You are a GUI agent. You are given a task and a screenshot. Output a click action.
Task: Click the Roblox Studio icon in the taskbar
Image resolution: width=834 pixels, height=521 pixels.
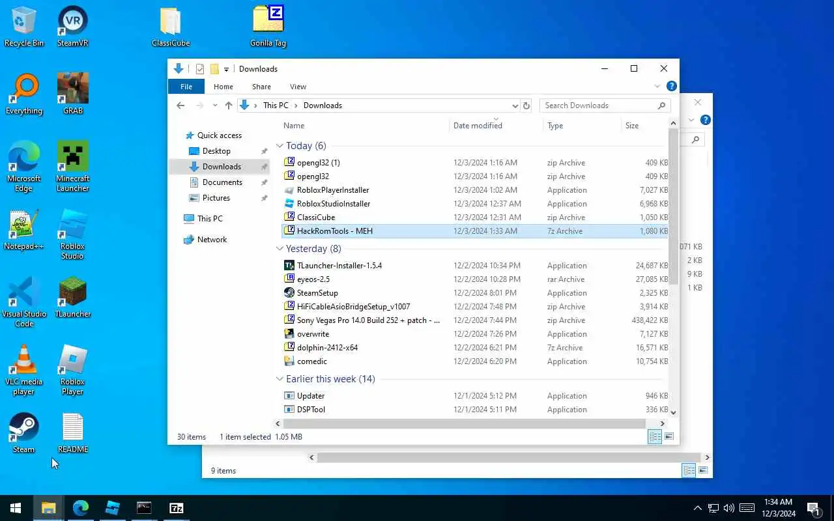click(112, 508)
